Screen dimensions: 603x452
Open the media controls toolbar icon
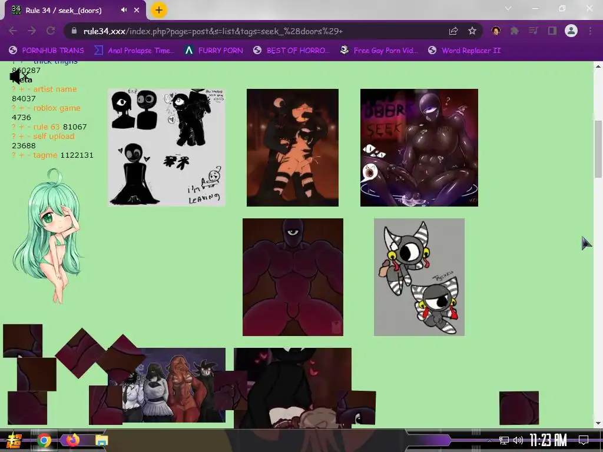(533, 31)
